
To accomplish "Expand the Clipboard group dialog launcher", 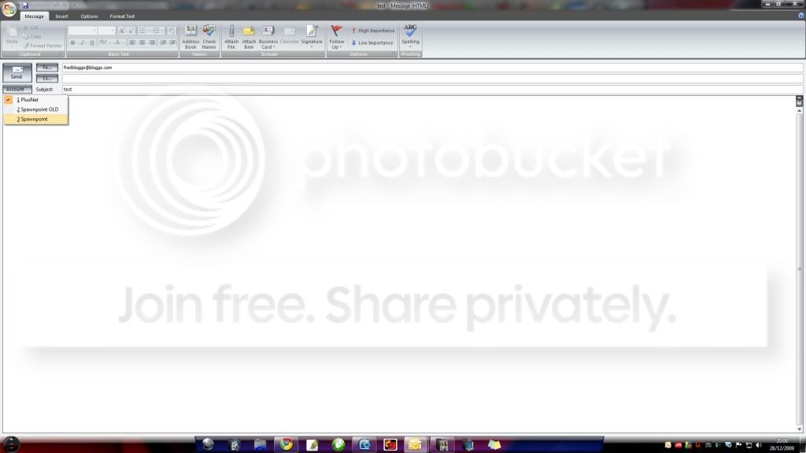I will click(61, 54).
